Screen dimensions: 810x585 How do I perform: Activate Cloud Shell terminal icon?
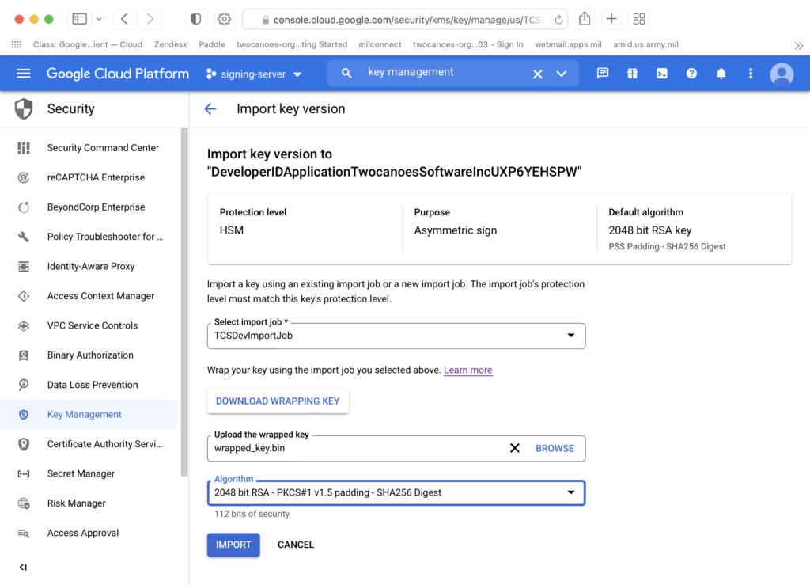662,74
